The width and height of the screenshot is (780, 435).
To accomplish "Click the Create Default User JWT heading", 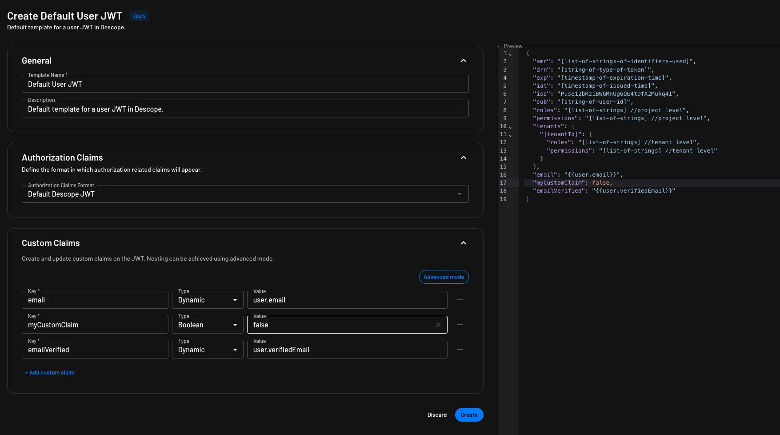I will click(x=64, y=16).
